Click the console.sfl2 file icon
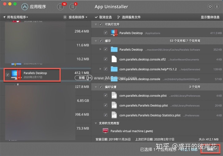 coord(114,59)
